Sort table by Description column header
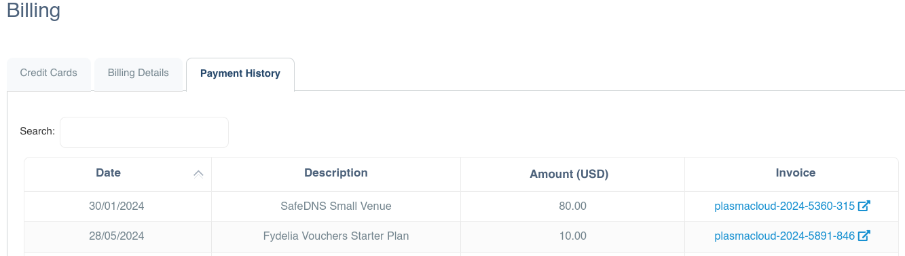Viewport: 905px width, 256px height. (x=336, y=173)
